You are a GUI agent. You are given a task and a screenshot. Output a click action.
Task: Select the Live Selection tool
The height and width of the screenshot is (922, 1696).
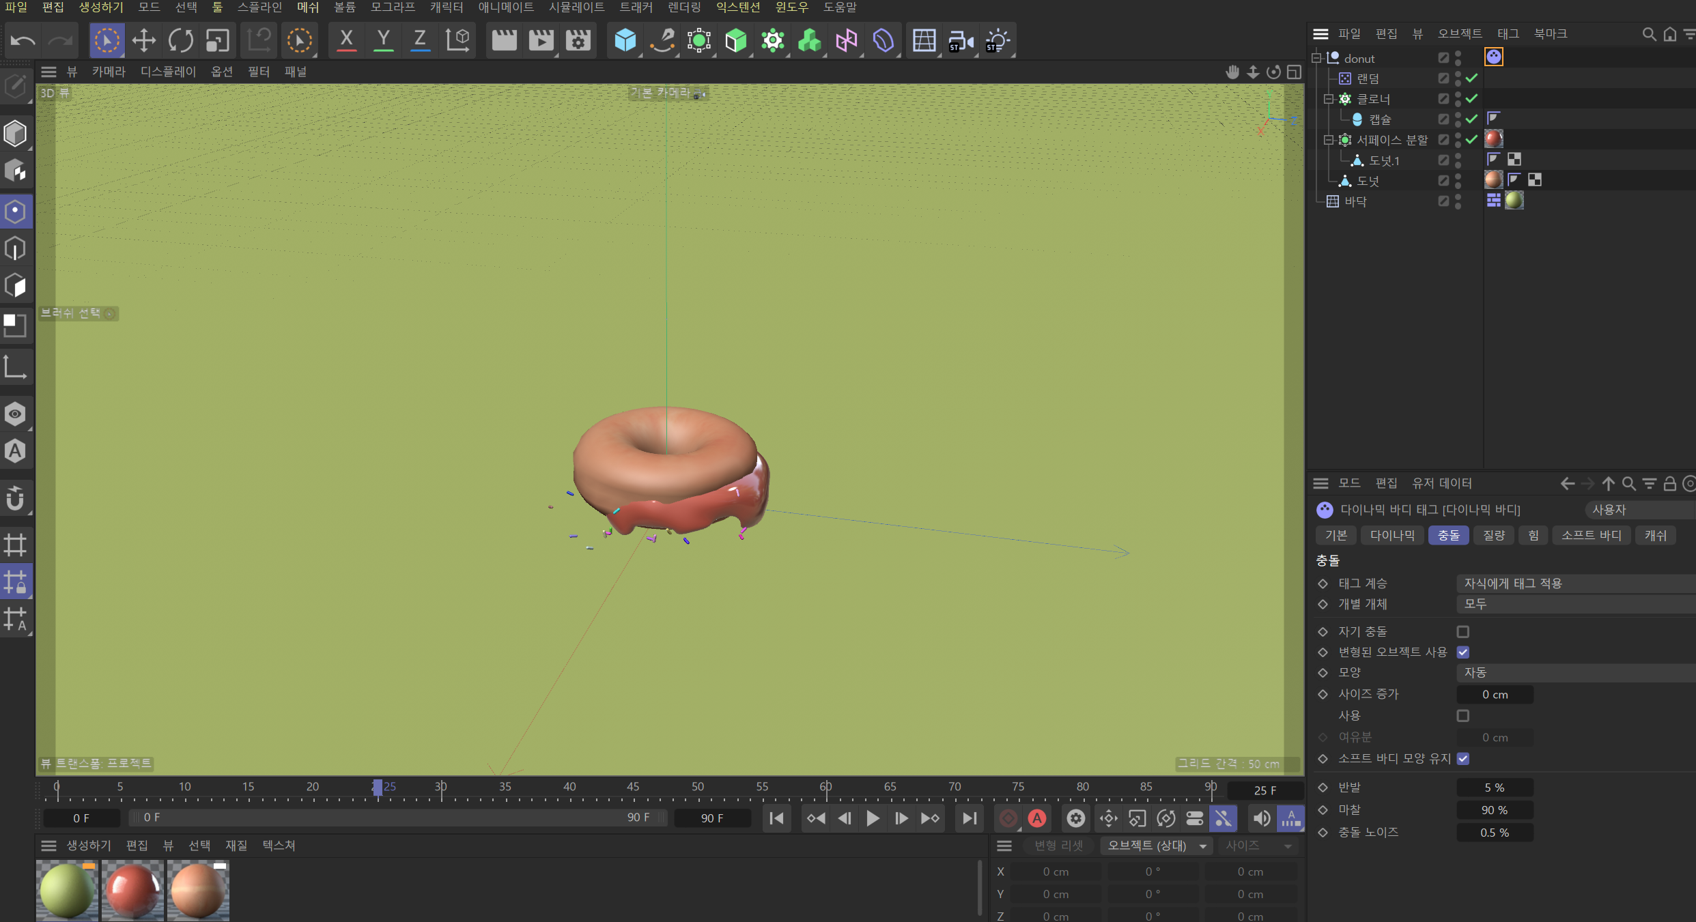pyautogui.click(x=107, y=41)
